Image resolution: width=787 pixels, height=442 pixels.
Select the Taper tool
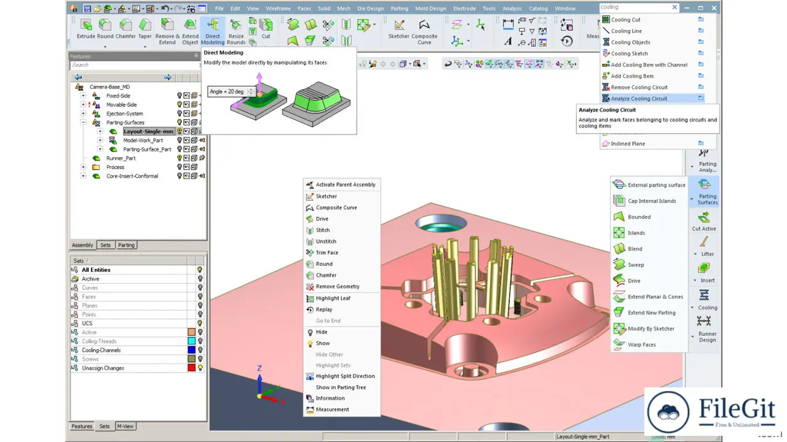[145, 29]
